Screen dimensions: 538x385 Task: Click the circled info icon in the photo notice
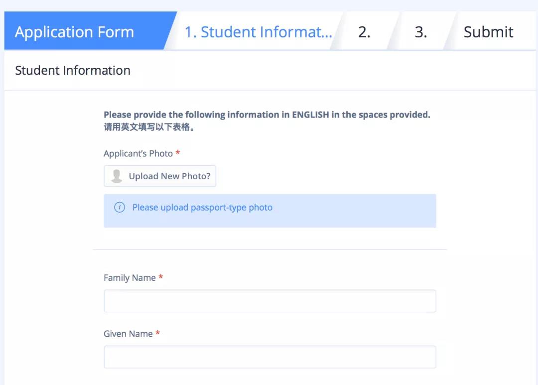[120, 207]
